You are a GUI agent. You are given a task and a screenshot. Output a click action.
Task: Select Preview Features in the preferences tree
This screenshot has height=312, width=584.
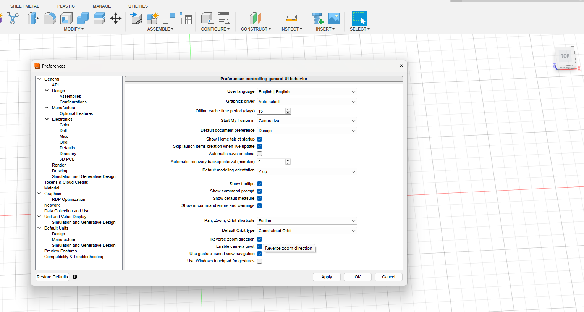point(60,251)
